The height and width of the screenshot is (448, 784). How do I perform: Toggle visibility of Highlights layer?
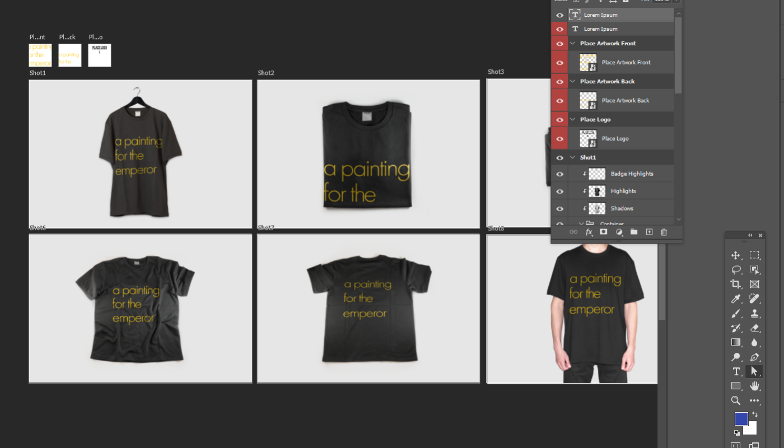[x=559, y=191]
